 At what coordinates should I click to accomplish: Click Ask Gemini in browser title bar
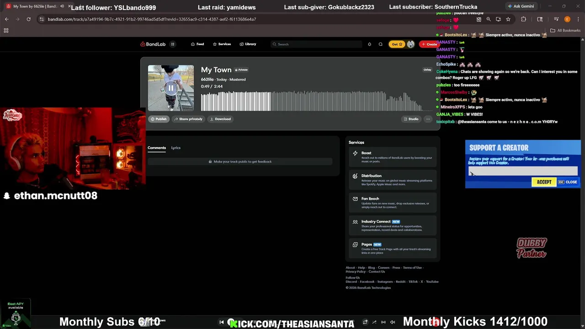(521, 6)
